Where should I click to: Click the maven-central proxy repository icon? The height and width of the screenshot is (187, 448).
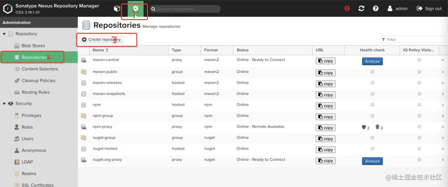pos(84,60)
